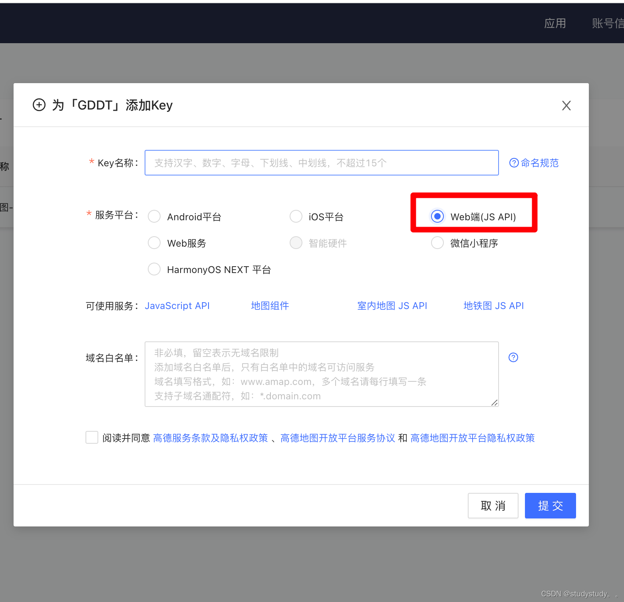Click the 提交 submit button
The height and width of the screenshot is (602, 624).
coord(550,506)
